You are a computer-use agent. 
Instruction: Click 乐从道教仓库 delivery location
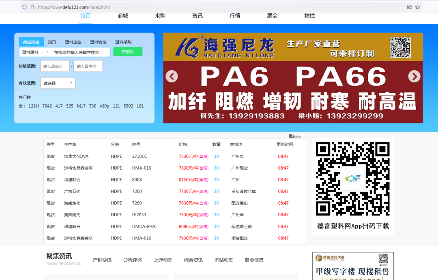pos(244,192)
